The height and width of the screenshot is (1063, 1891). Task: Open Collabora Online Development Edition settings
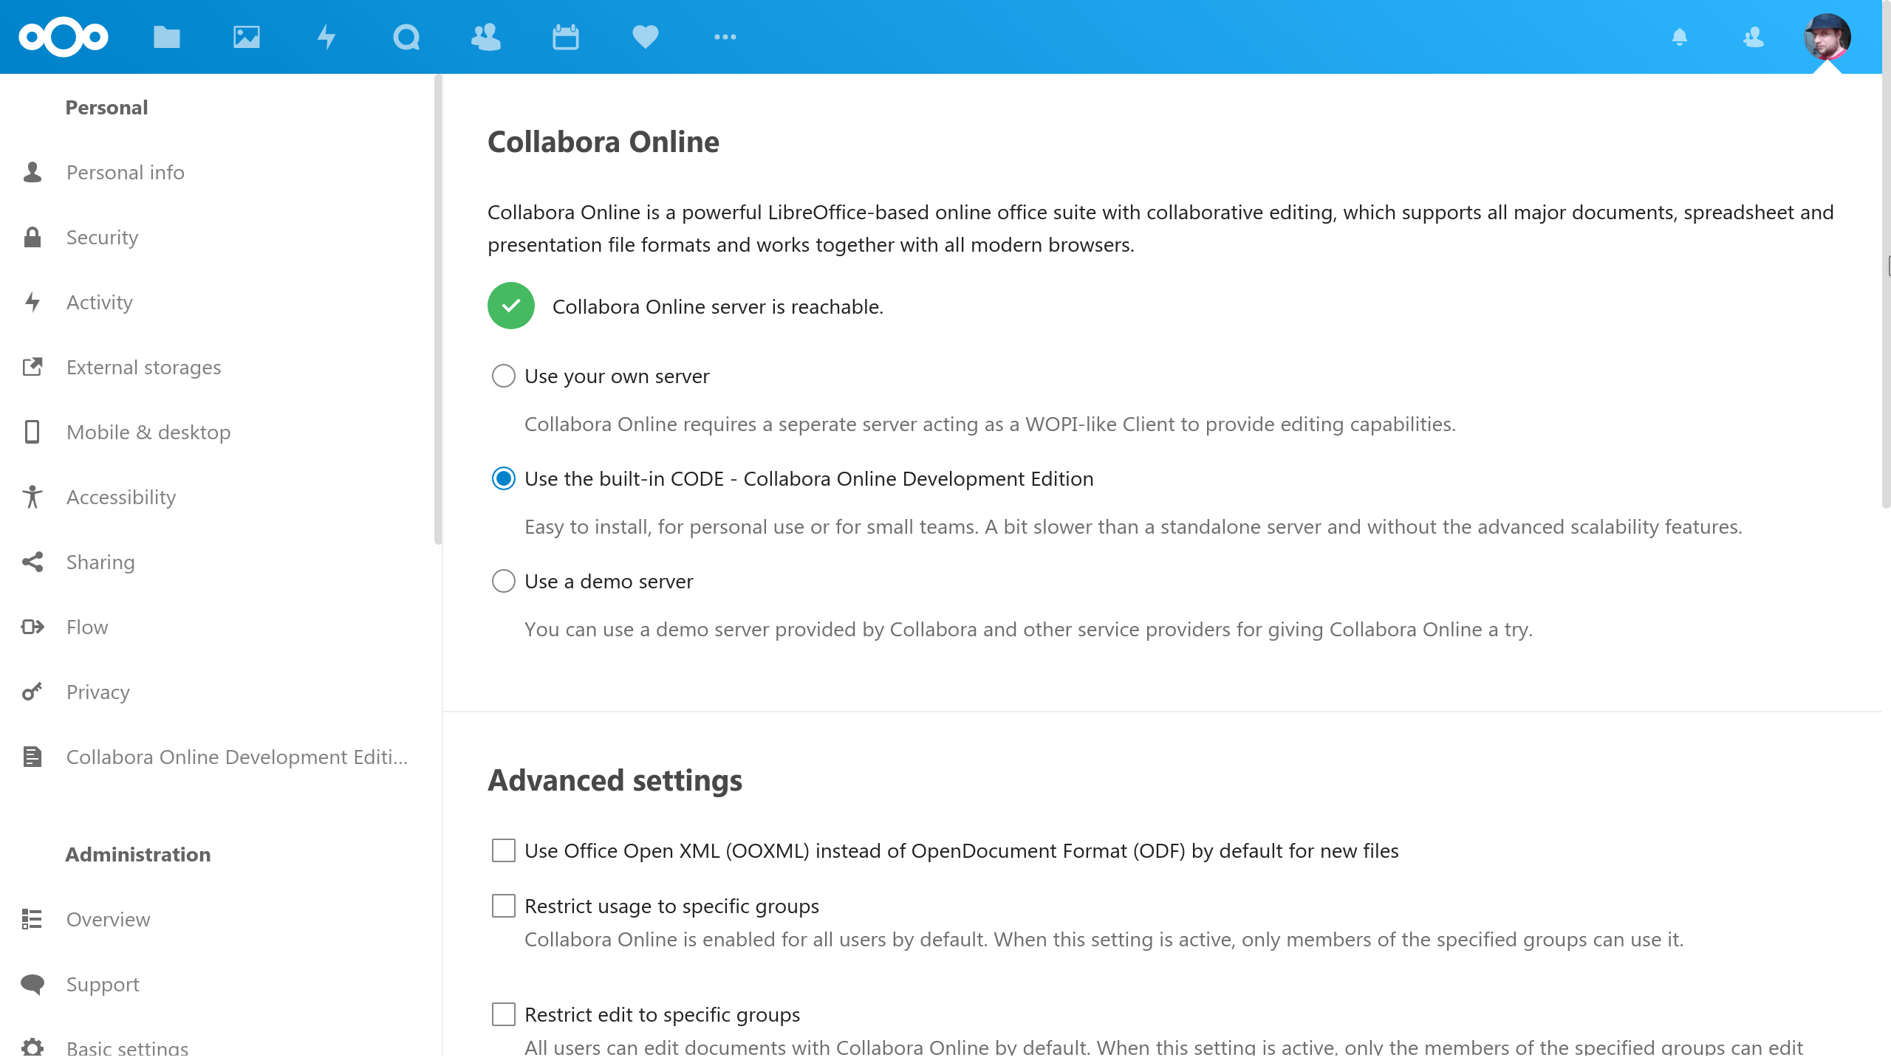(236, 755)
